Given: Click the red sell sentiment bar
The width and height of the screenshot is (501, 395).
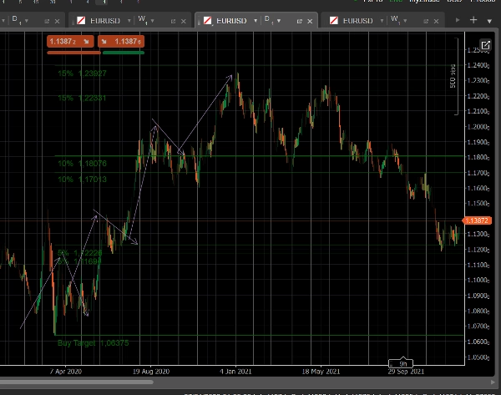Looking at the screenshot, I should point(73,53).
